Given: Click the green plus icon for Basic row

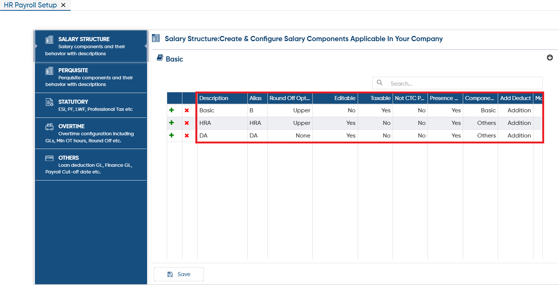Looking at the screenshot, I should coord(172,110).
